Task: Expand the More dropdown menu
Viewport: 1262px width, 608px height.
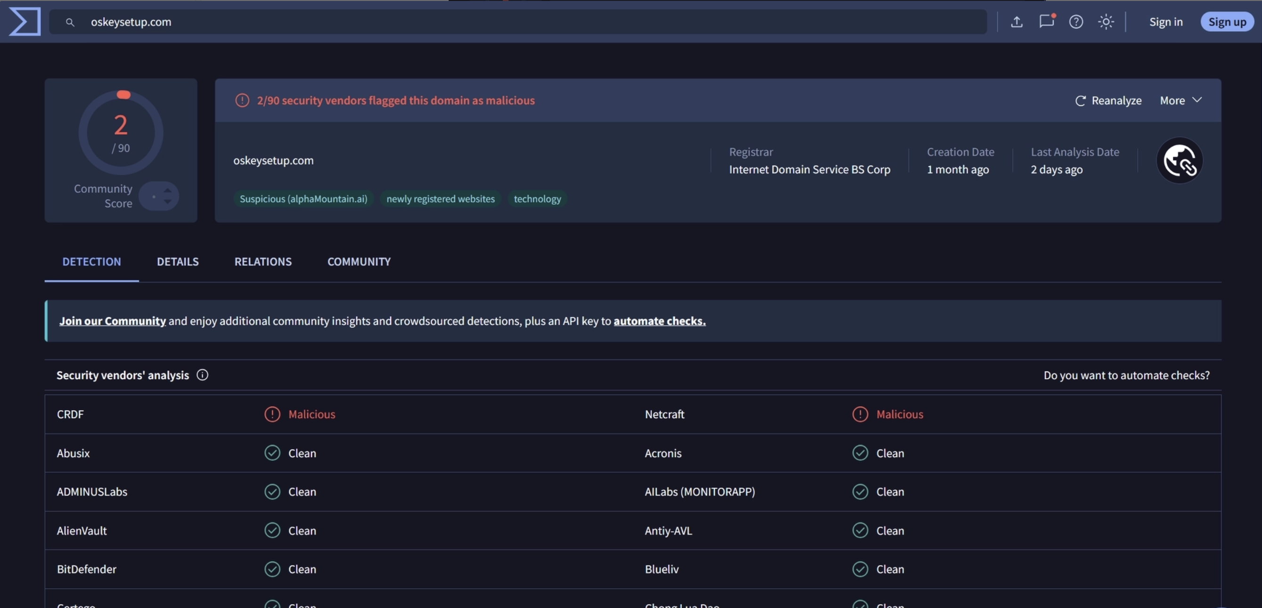Action: 1180,100
